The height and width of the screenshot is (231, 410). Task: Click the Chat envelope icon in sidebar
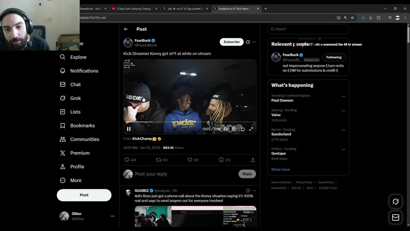click(63, 84)
